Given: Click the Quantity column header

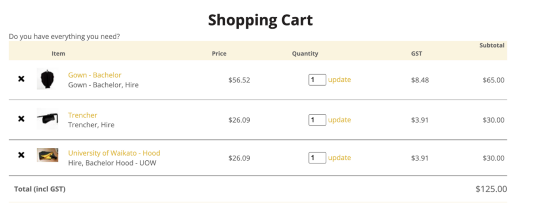Looking at the screenshot, I should (305, 54).
